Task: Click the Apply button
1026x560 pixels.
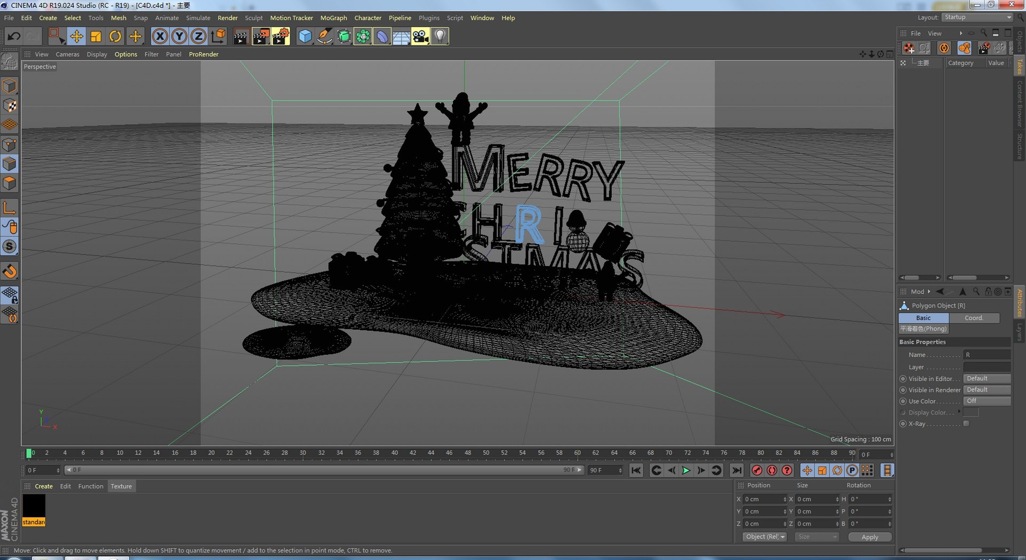Action: tap(870, 537)
